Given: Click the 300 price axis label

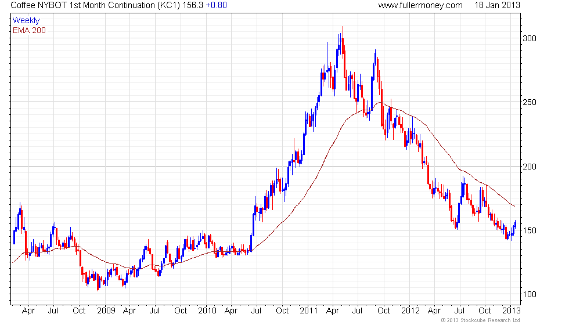Looking at the screenshot, I should coord(530,38).
